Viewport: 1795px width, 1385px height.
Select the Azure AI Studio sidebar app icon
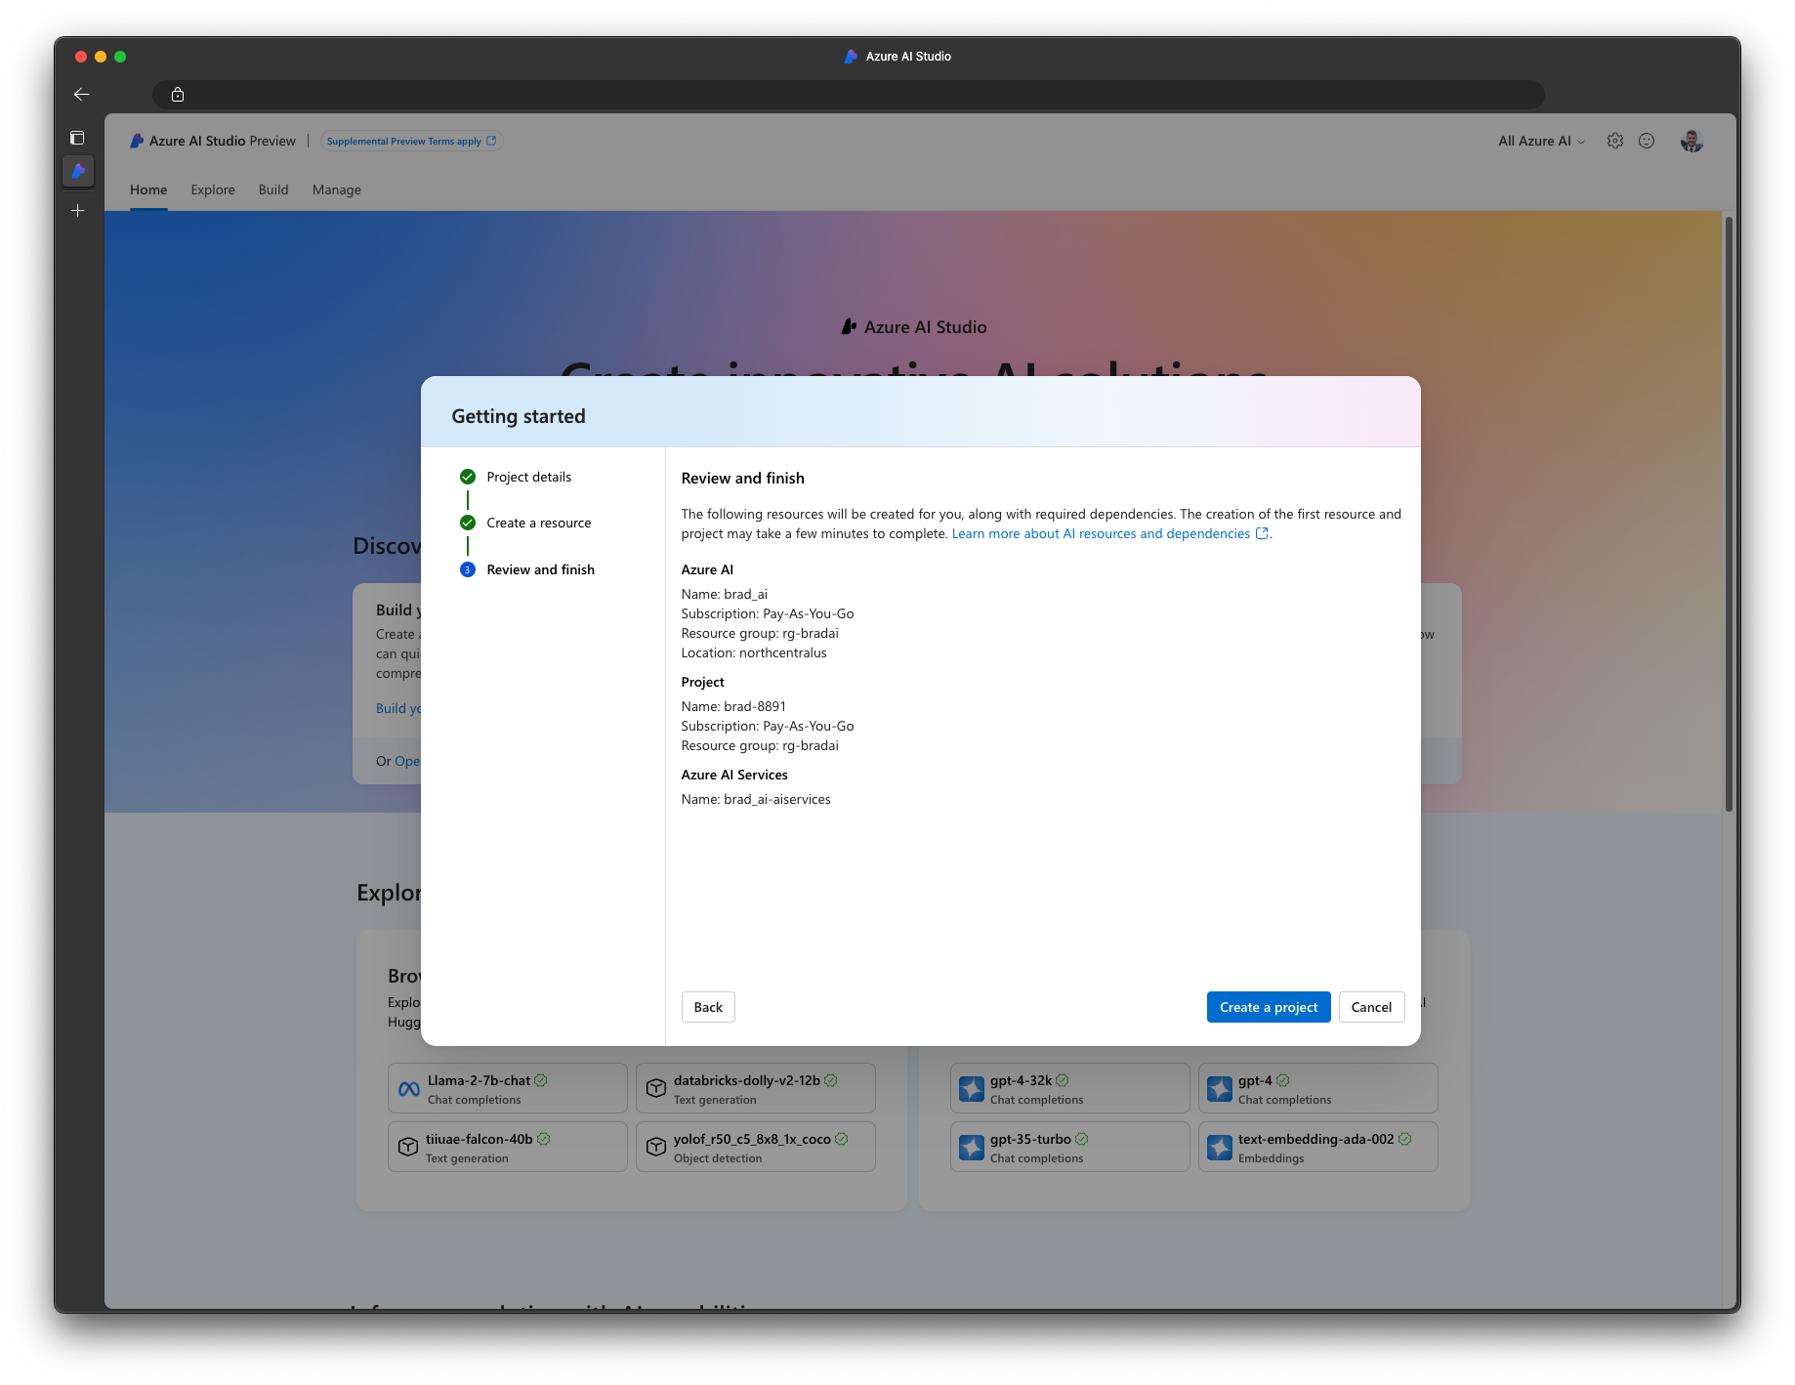tap(78, 171)
